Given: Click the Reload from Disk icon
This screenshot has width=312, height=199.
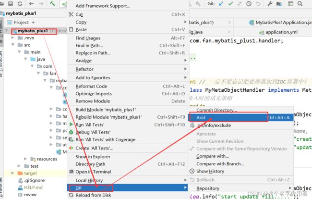Looking at the screenshot, I should [x=71, y=195].
